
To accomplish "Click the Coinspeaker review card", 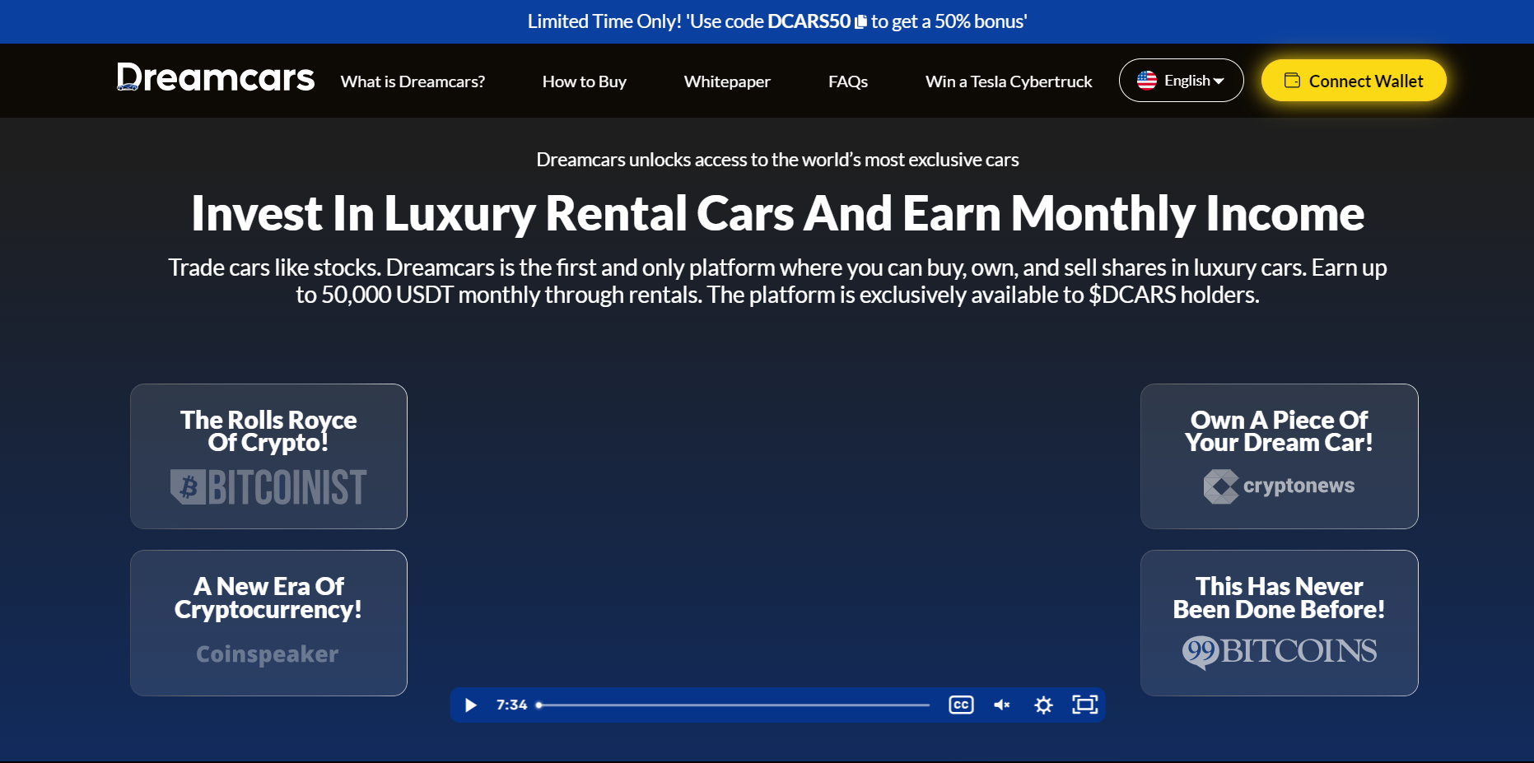I will pyautogui.click(x=268, y=622).
